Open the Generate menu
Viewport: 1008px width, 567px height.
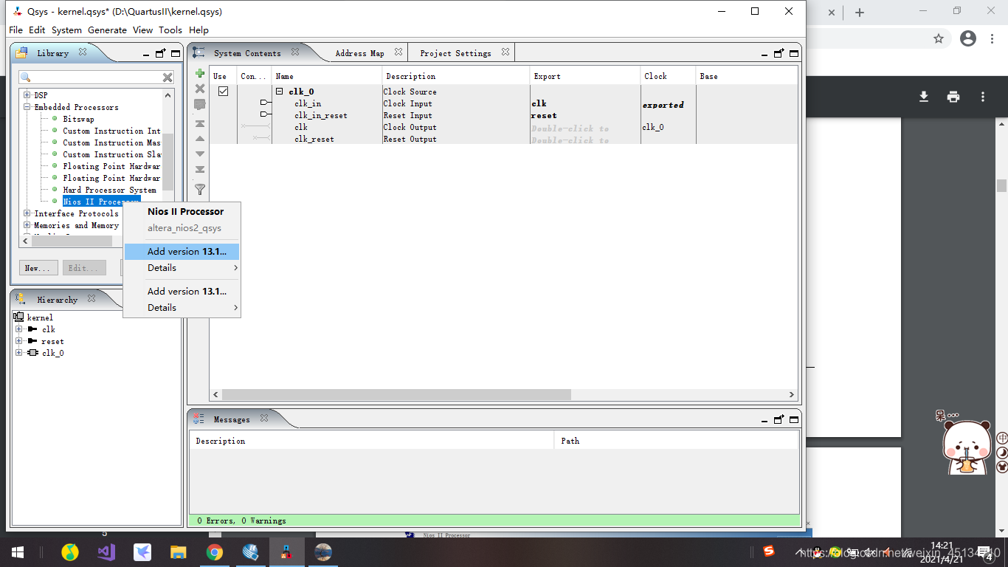tap(107, 30)
